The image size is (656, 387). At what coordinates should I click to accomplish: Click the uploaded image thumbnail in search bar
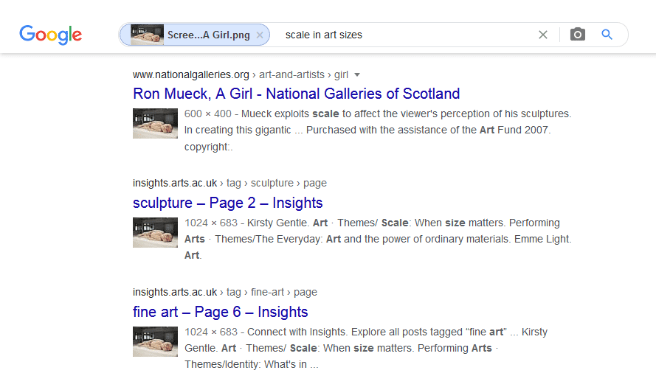147,35
